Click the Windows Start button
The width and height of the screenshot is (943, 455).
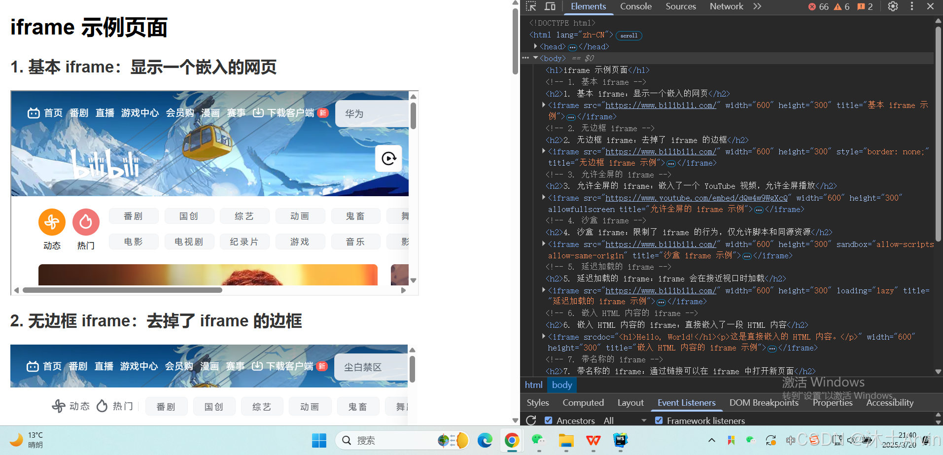click(319, 440)
